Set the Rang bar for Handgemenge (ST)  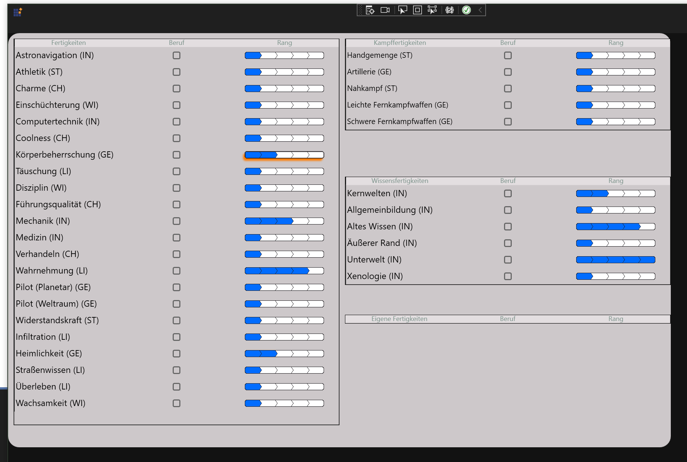[616, 55]
